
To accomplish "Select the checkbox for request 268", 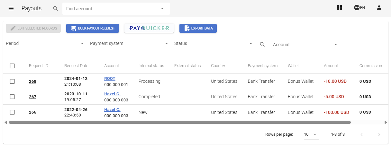I will [12, 82].
